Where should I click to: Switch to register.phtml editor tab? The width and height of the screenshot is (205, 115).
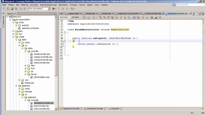(x=74, y=13)
